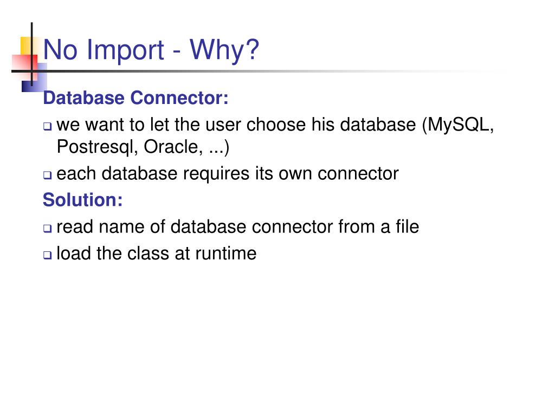Image resolution: width=555 pixels, height=416 pixels.
Task: Click the word 'Why?' in the title
Action: (224, 50)
